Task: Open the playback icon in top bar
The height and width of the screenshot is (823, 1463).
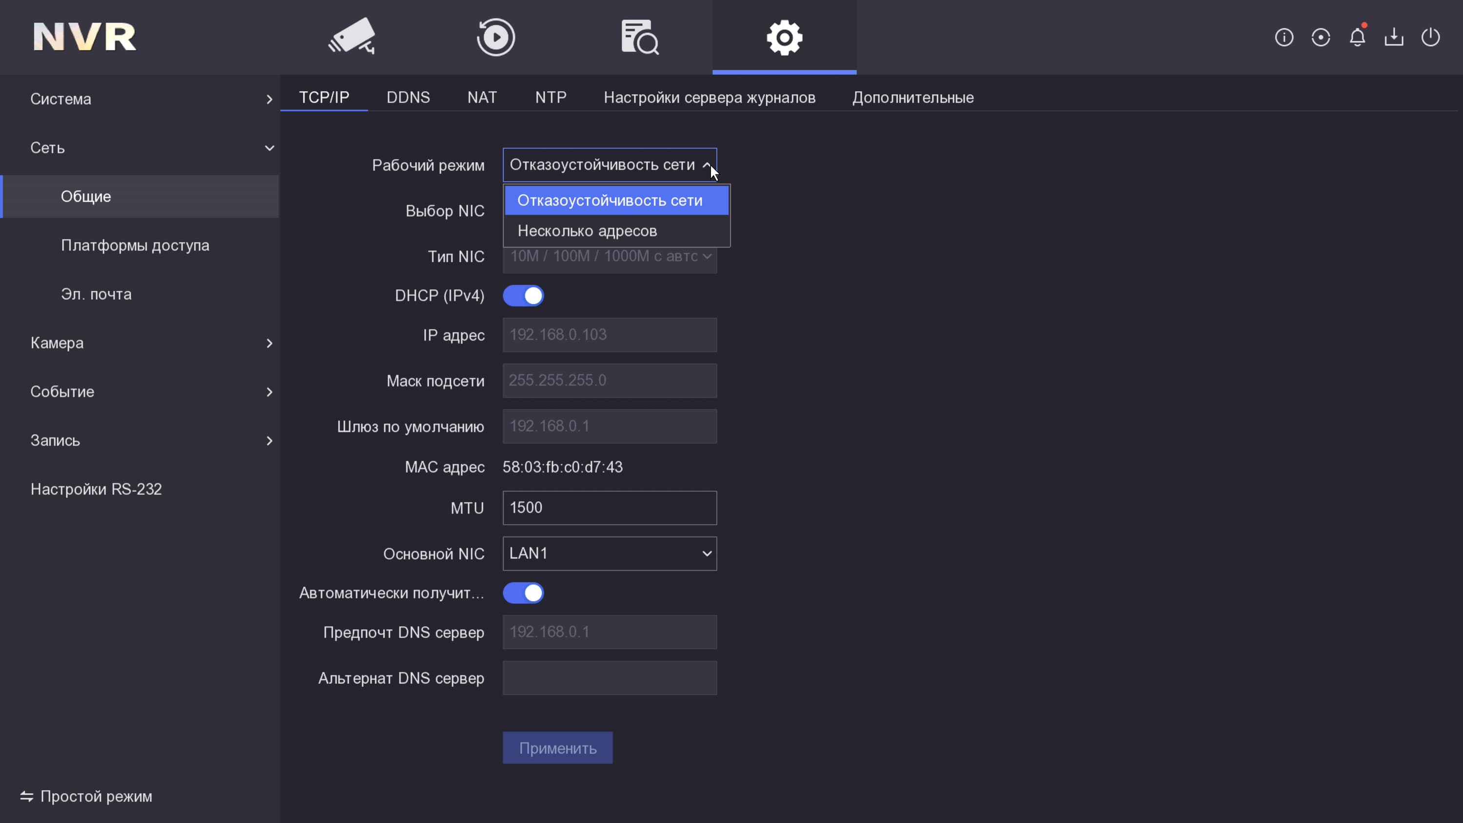Action: pyautogui.click(x=495, y=37)
